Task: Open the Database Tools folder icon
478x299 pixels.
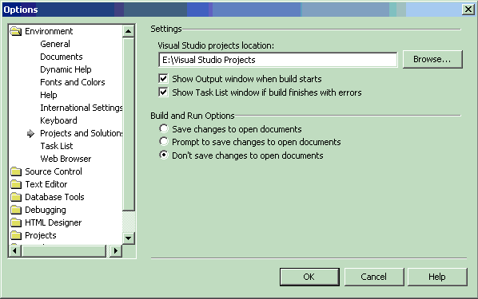Action: (x=16, y=197)
